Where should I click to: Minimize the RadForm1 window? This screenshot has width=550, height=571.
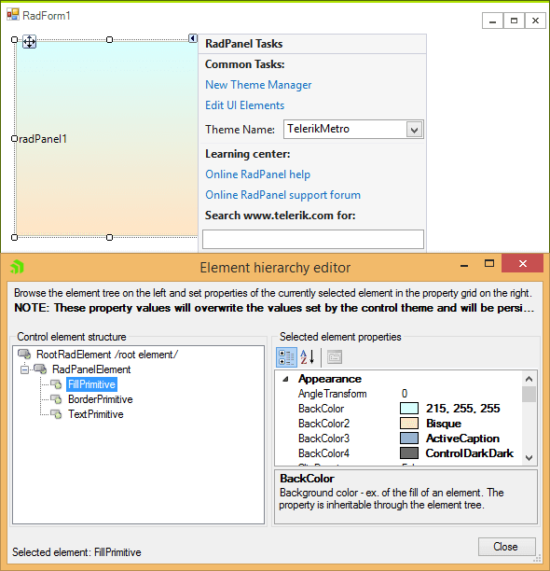click(x=492, y=21)
